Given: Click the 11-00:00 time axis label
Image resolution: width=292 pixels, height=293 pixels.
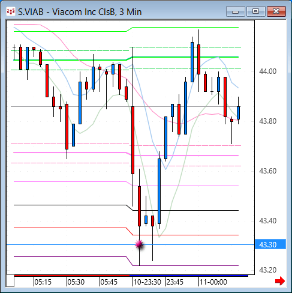Looking at the screenshot, I should click(213, 282).
